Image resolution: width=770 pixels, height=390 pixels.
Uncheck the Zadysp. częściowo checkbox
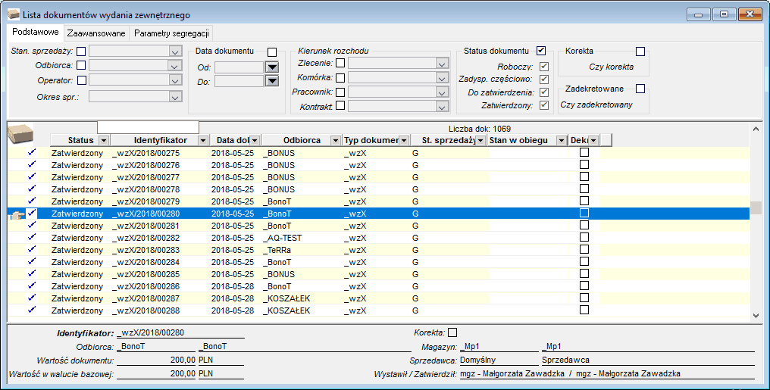pyautogui.click(x=543, y=79)
